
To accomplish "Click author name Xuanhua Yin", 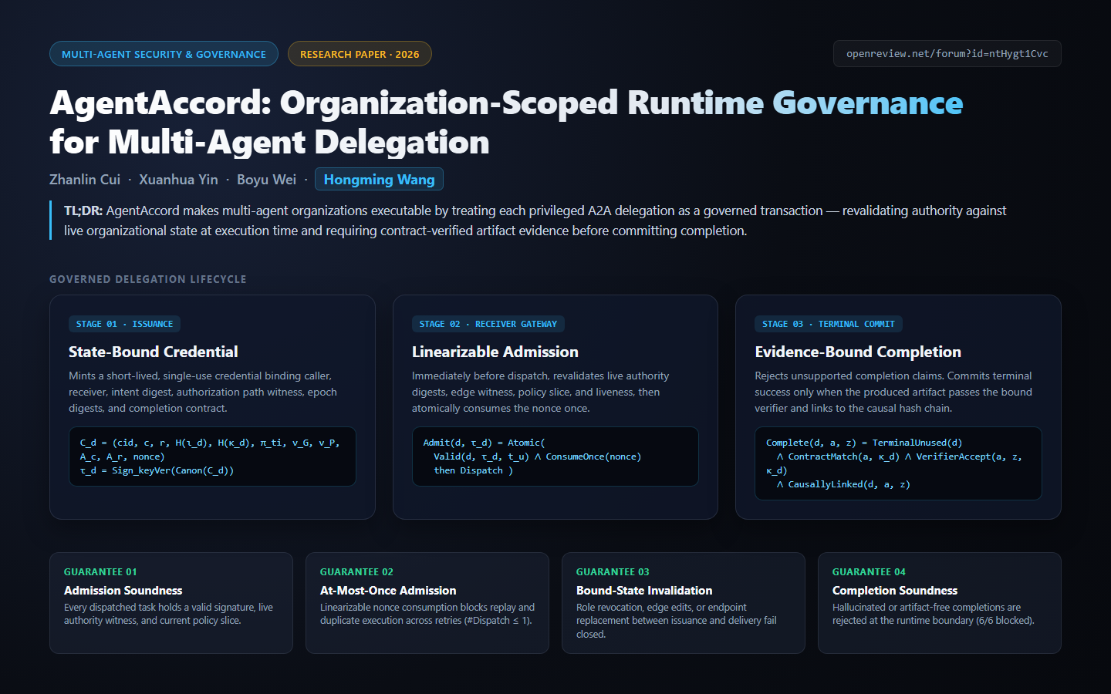I will 178,179.
